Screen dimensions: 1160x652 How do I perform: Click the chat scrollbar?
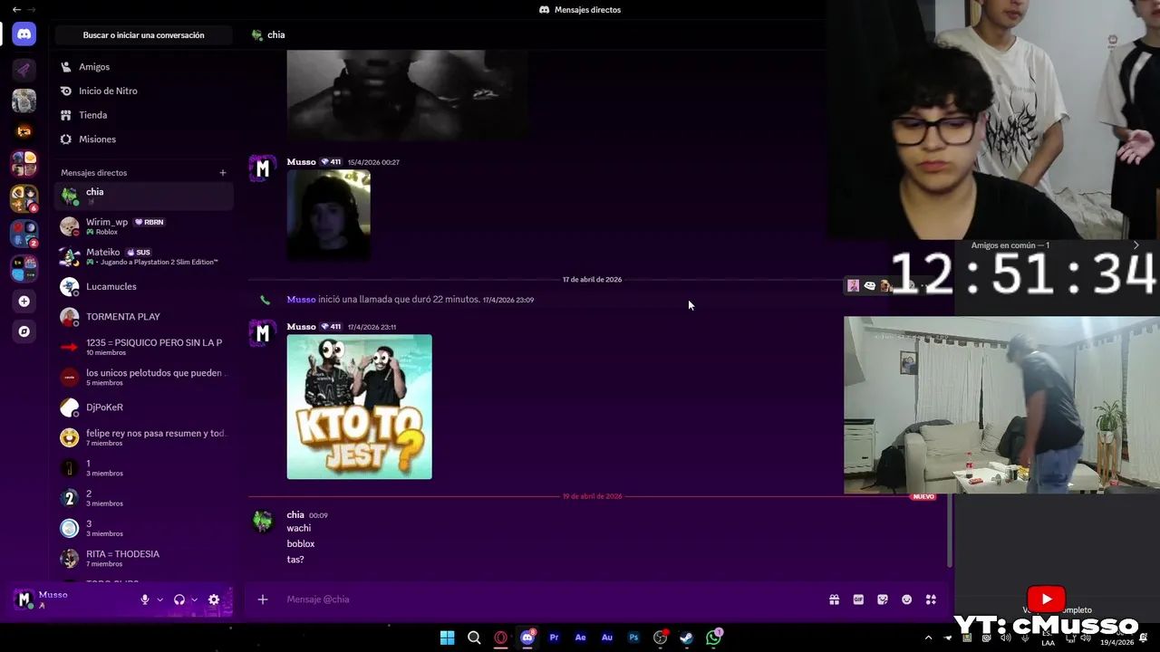950,532
